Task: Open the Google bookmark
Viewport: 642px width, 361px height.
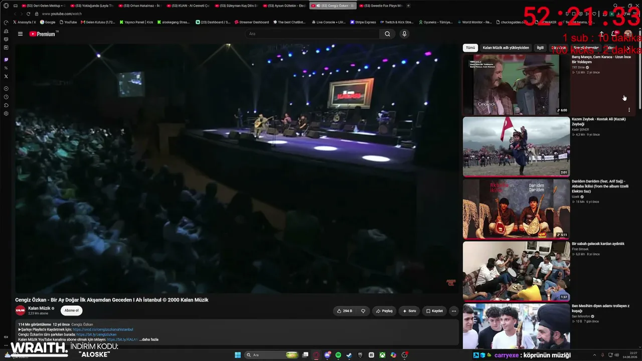Action: pyautogui.click(x=48, y=22)
